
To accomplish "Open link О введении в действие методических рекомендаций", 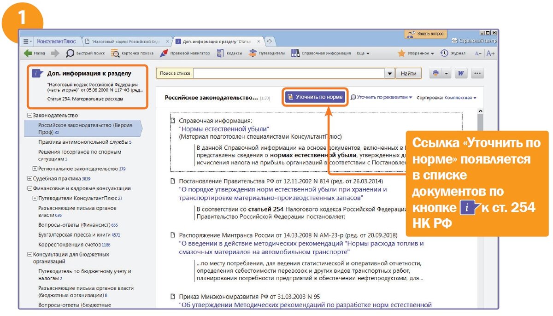I will tap(301, 248).
